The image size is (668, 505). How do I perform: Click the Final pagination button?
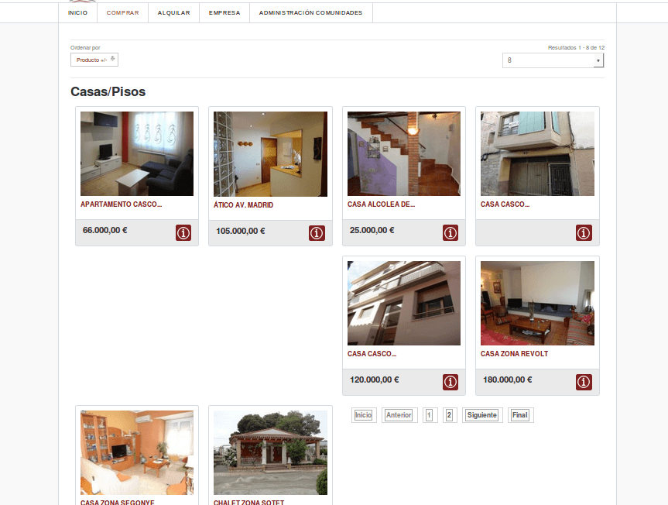pyautogui.click(x=520, y=415)
